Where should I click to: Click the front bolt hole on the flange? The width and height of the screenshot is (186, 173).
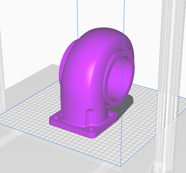click(x=91, y=129)
